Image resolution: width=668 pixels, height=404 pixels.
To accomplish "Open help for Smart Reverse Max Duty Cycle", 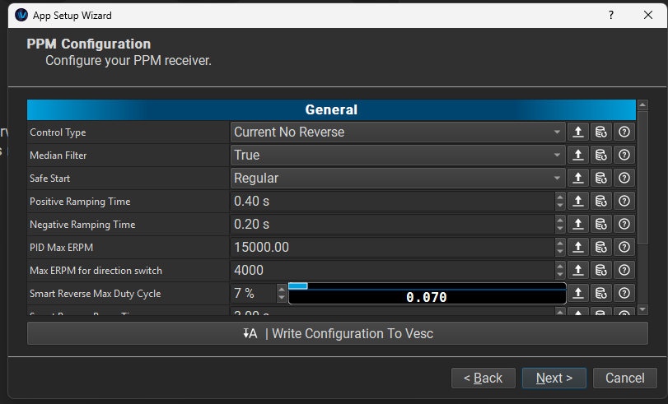I will tap(624, 293).
